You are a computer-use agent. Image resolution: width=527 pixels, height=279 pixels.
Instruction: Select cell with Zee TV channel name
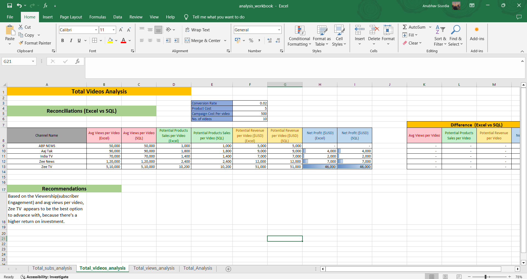pyautogui.click(x=47, y=167)
